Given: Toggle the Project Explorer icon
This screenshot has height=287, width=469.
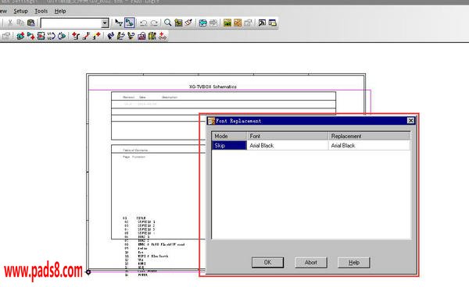Looking at the screenshot, I should 273,23.
